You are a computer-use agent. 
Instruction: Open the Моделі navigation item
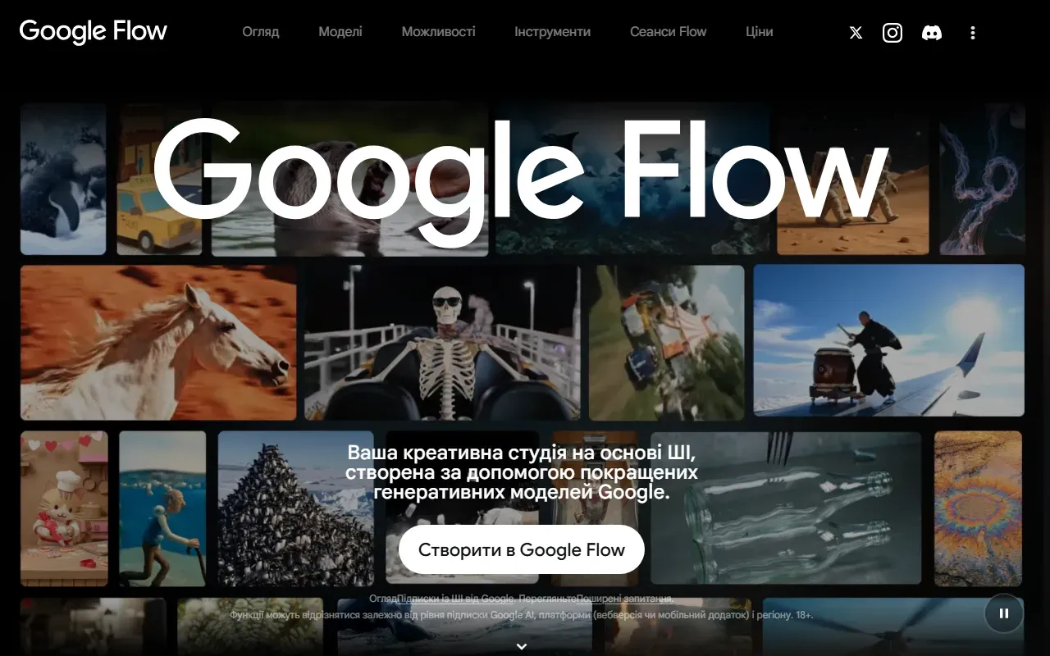coord(340,32)
